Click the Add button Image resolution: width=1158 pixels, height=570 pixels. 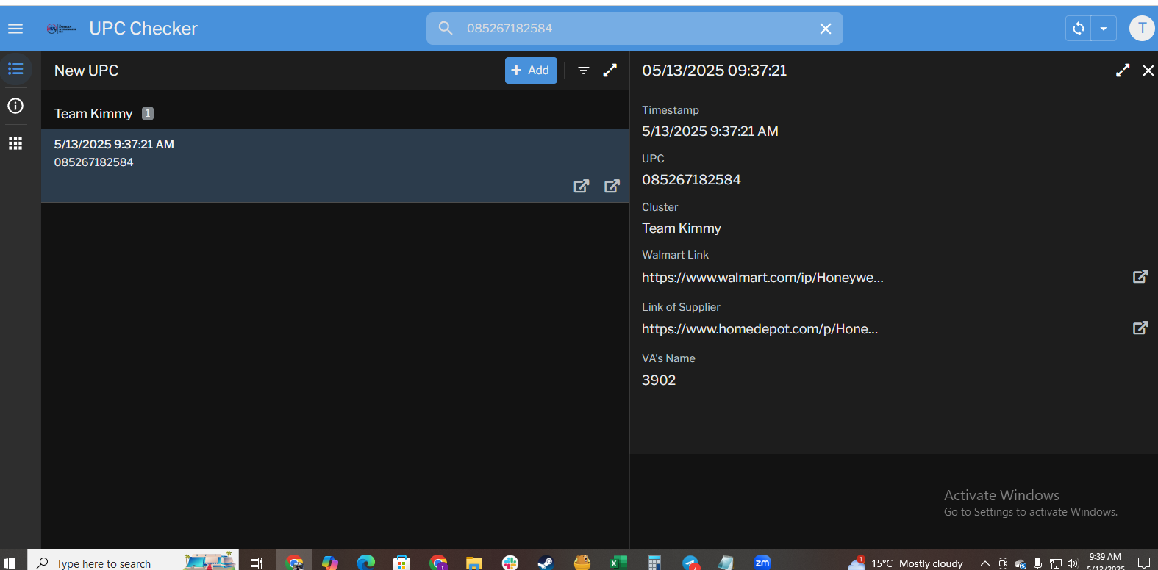530,71
